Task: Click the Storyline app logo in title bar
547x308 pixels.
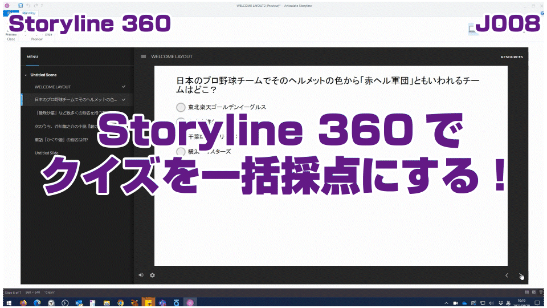Action: click(x=7, y=6)
